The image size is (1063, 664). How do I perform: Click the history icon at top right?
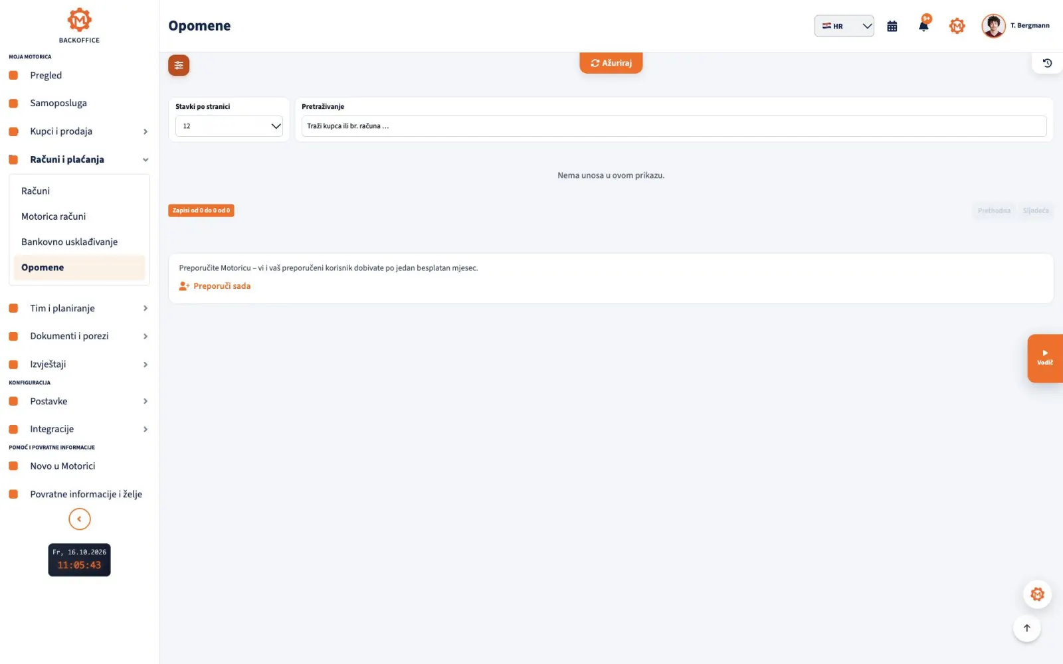1047,63
